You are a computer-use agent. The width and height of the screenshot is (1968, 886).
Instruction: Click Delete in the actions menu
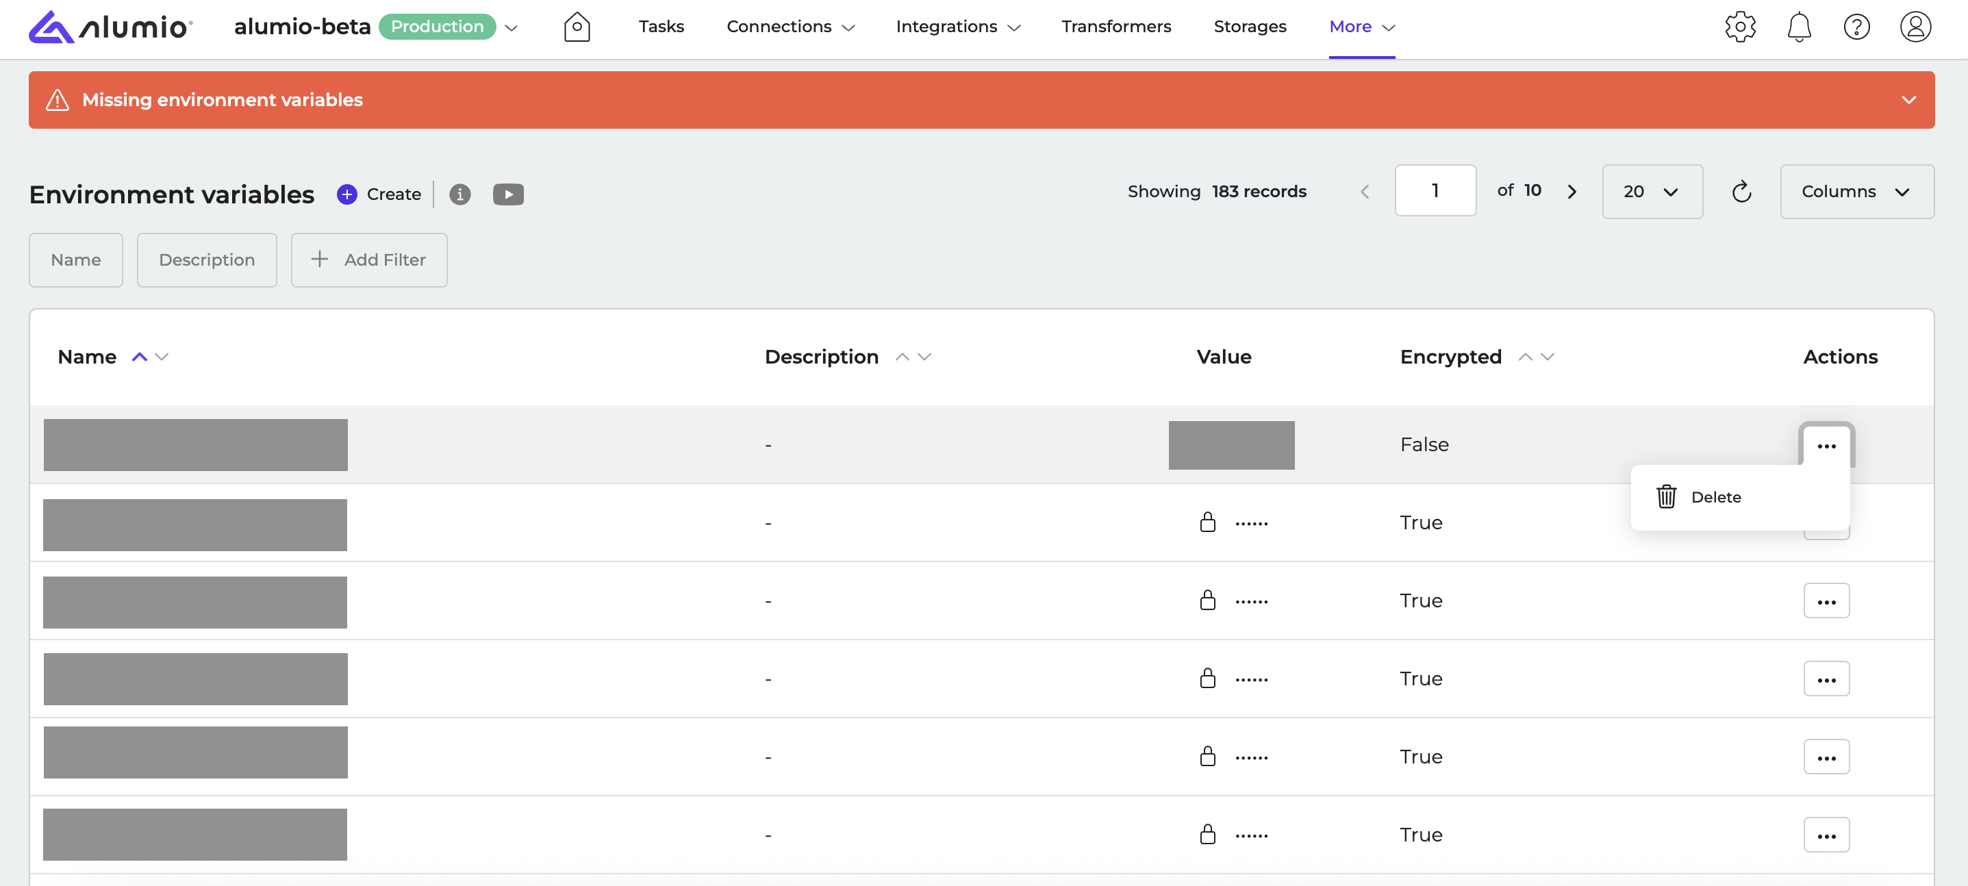[x=1715, y=497]
